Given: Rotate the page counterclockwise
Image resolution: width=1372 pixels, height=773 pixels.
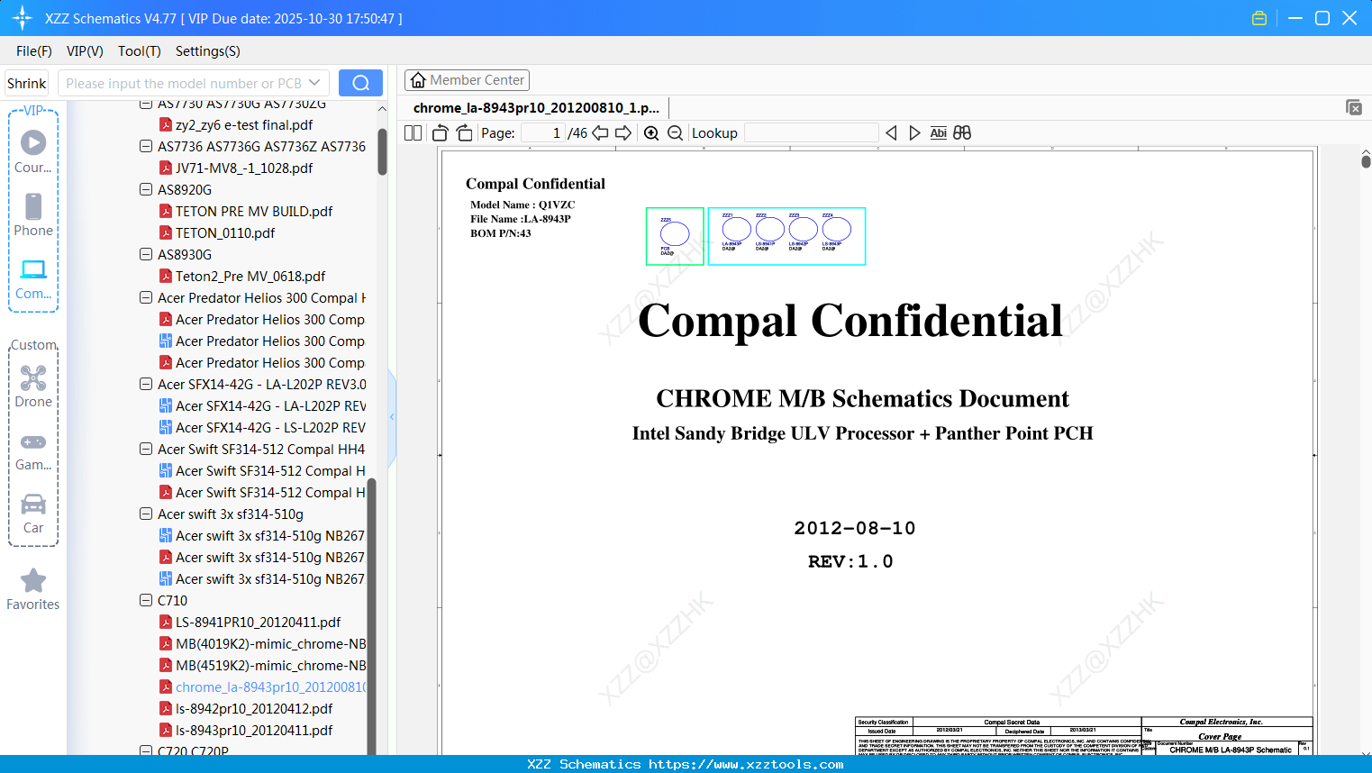Looking at the screenshot, I should (x=441, y=133).
